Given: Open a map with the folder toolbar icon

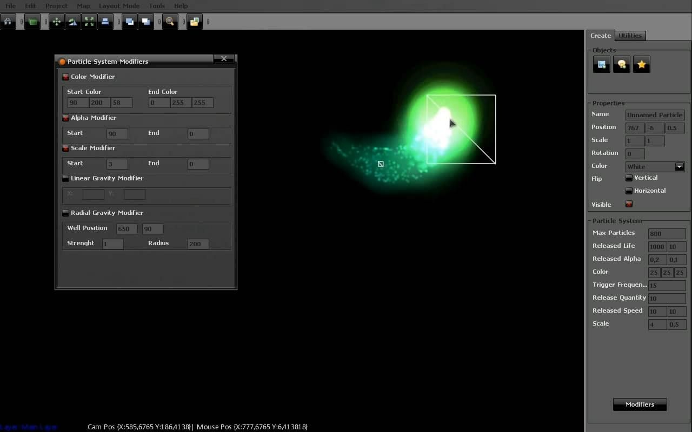Looking at the screenshot, I should (x=195, y=22).
